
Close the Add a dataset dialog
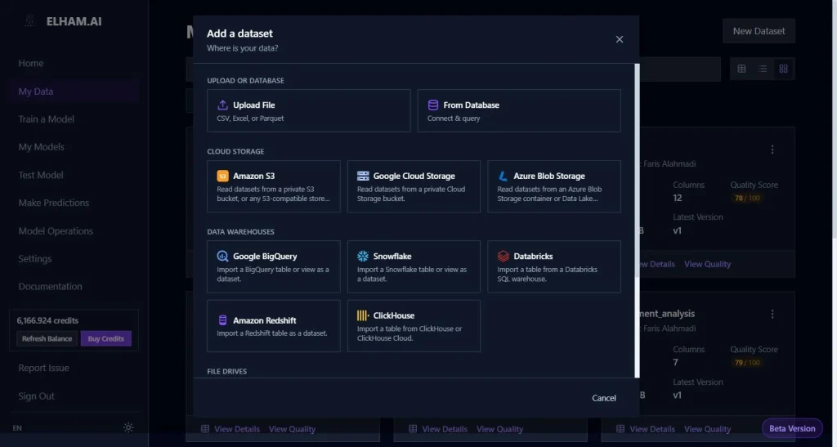coord(620,39)
